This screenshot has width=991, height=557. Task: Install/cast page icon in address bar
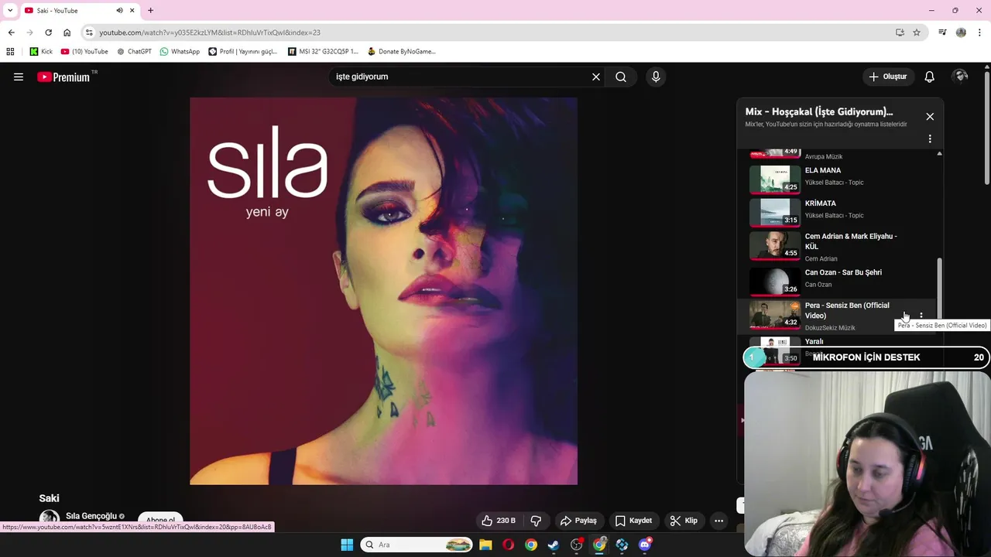[x=900, y=32]
